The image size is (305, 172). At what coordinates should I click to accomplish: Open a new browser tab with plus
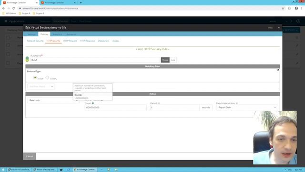coord(81,3)
